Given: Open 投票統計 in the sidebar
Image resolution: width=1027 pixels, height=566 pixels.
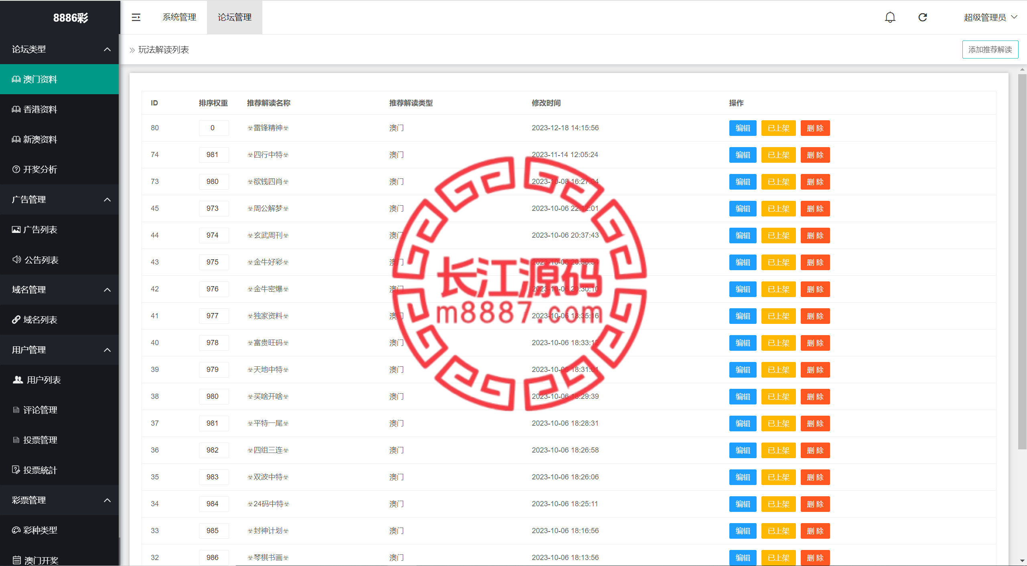Looking at the screenshot, I should click(59, 470).
